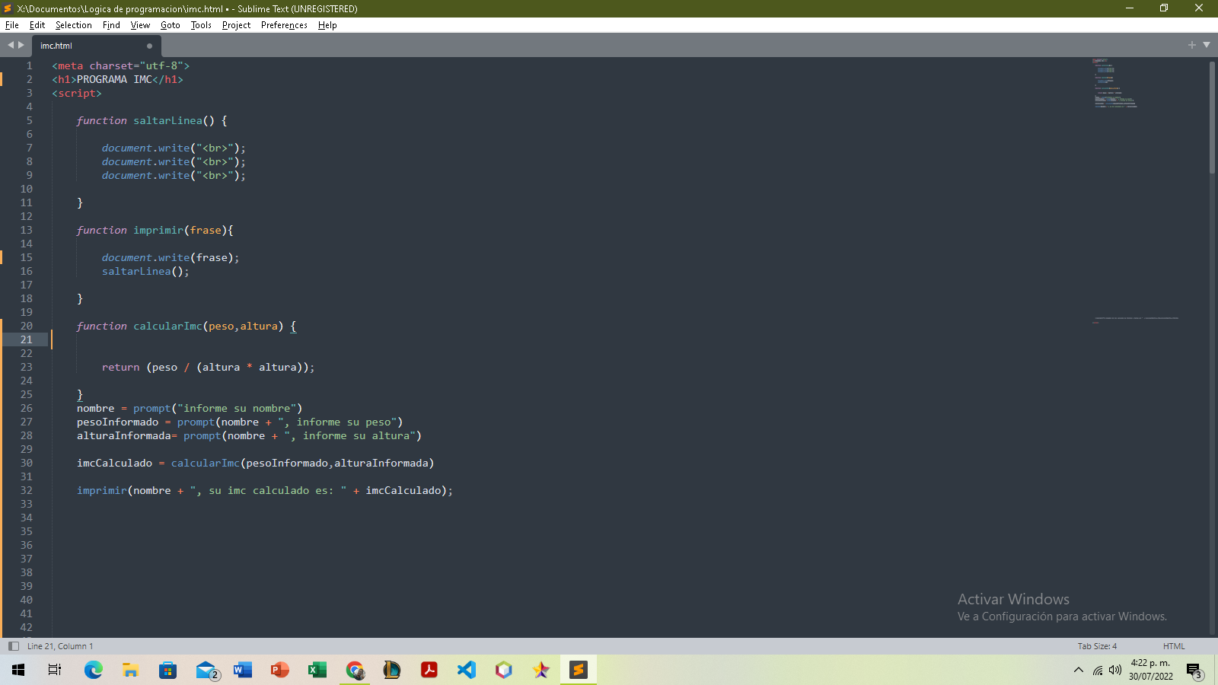Open the tab list dropdown arrow
Viewport: 1218px width, 685px height.
(1207, 45)
